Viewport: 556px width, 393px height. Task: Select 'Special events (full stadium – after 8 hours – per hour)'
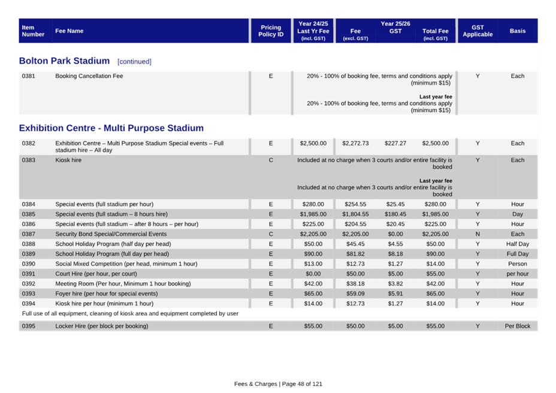coord(127,224)
